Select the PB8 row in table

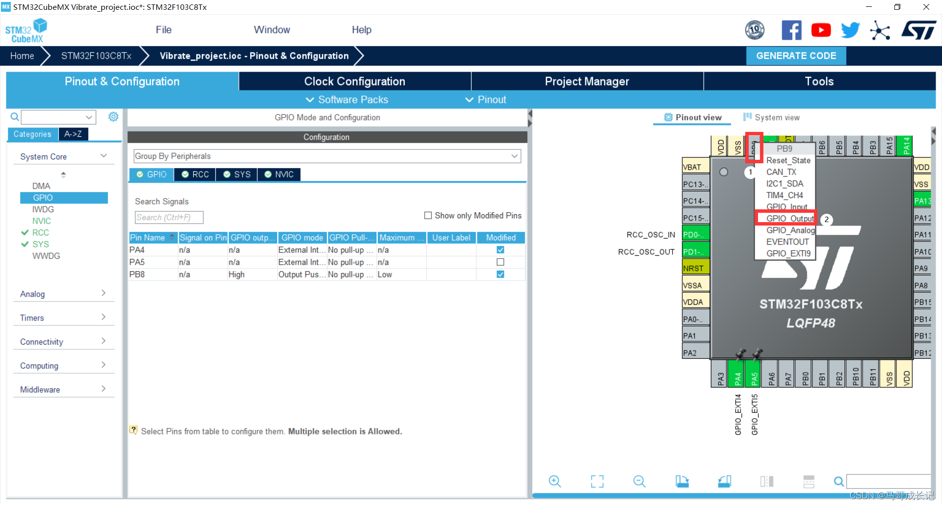pos(327,275)
